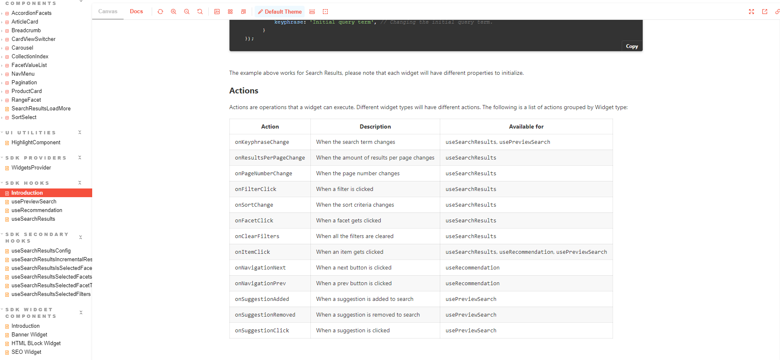The width and height of the screenshot is (780, 360).
Task: Open Introduction under SDK Widget Components
Action: 26,326
